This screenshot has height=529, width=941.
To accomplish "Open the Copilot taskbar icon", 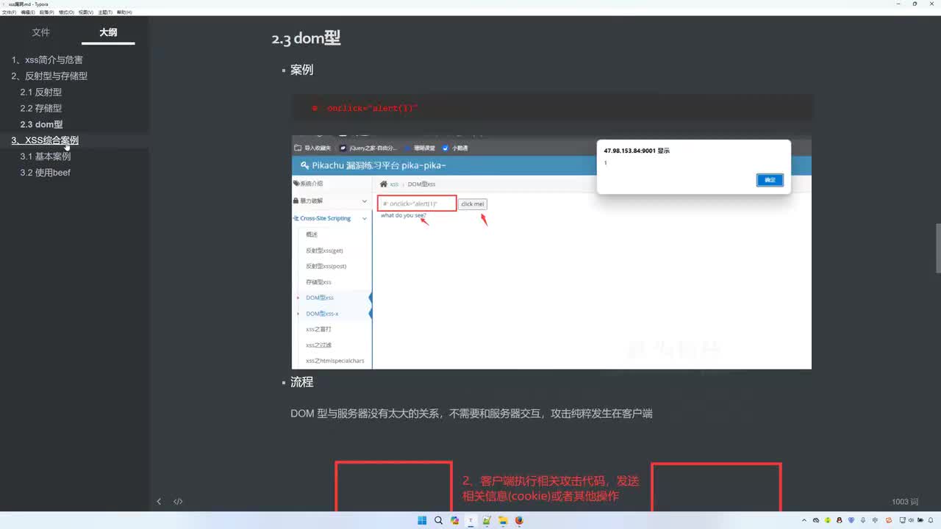I will tap(454, 520).
